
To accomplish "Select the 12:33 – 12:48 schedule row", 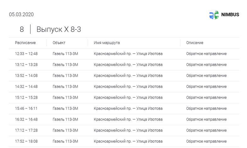I will 26,54.
